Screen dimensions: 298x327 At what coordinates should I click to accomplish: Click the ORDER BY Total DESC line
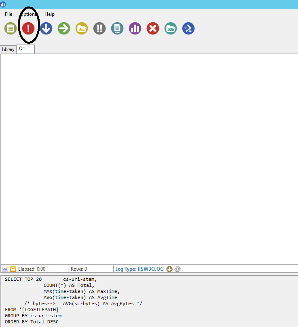pyautogui.click(x=32, y=322)
